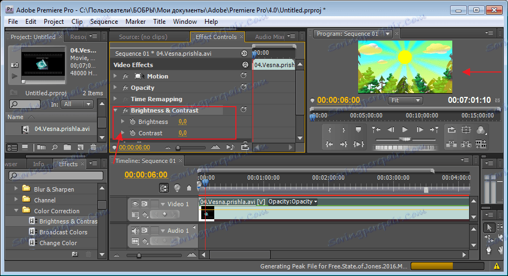Screen dimensions: 508x276
Task: Set unnumbered marker in Timeline
Action: point(189,188)
